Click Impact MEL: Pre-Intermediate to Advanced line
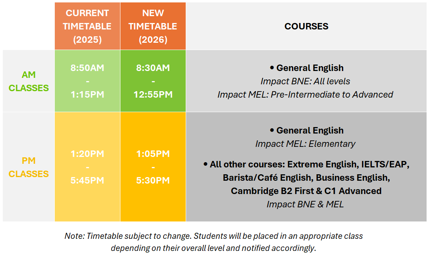Viewport: 429px width, 261px height. [x=305, y=94]
